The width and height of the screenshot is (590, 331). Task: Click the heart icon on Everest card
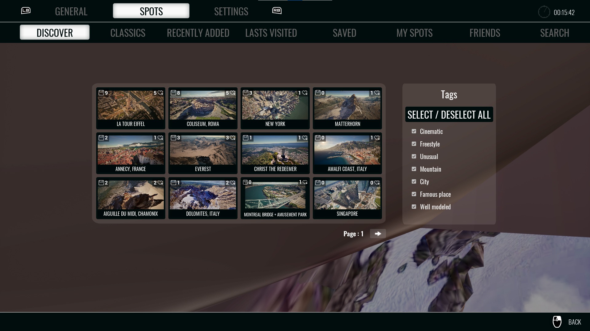233,138
